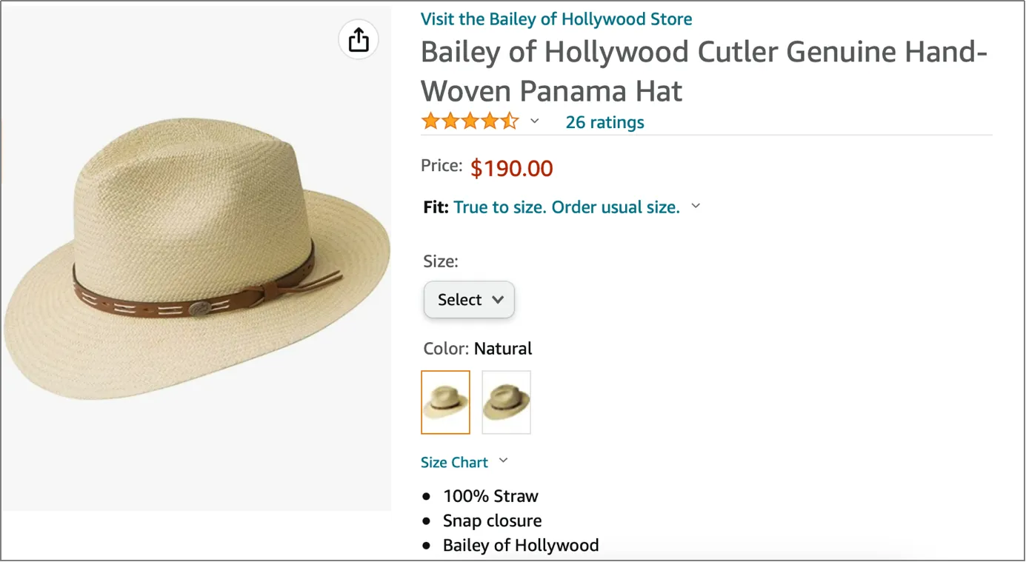Click the share icon above the hat image

tap(359, 39)
